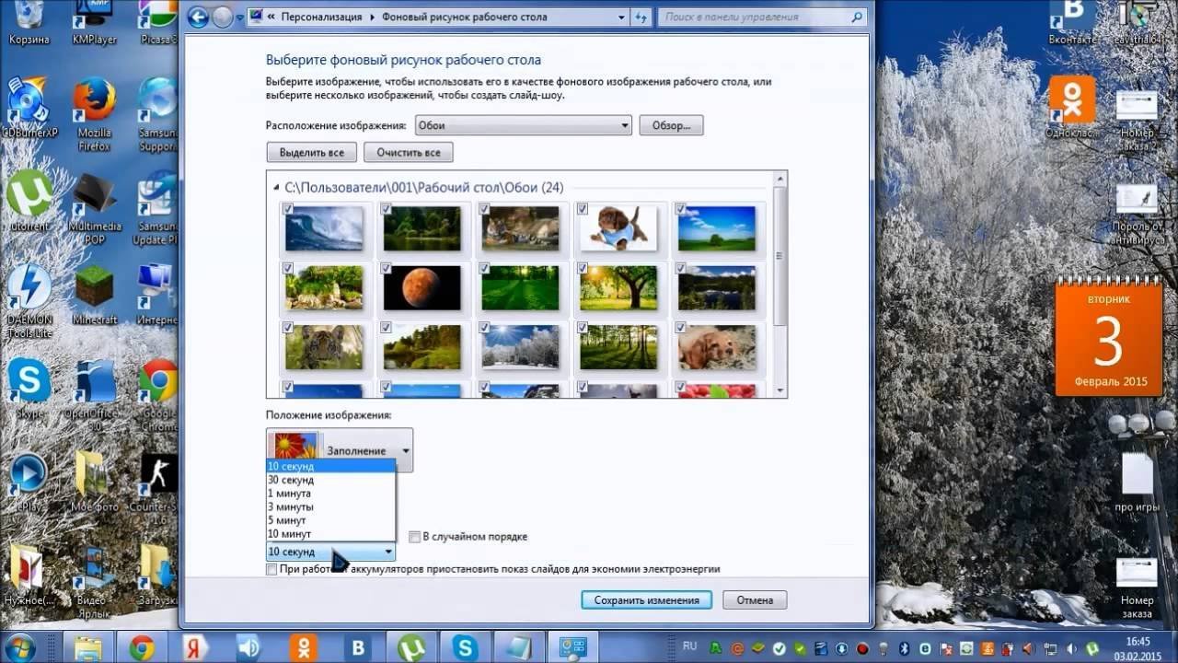
Task: Uncheck the snowy winter trees wallpaper checkbox
Action: (x=485, y=327)
